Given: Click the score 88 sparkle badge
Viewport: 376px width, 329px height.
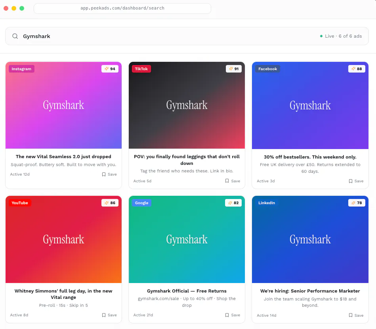Looking at the screenshot, I should click(357, 69).
